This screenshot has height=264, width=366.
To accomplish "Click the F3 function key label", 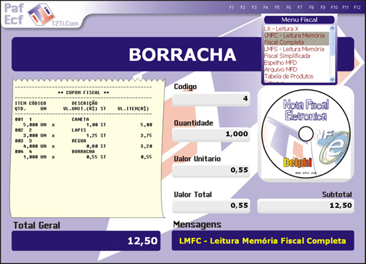I will [x=254, y=7].
